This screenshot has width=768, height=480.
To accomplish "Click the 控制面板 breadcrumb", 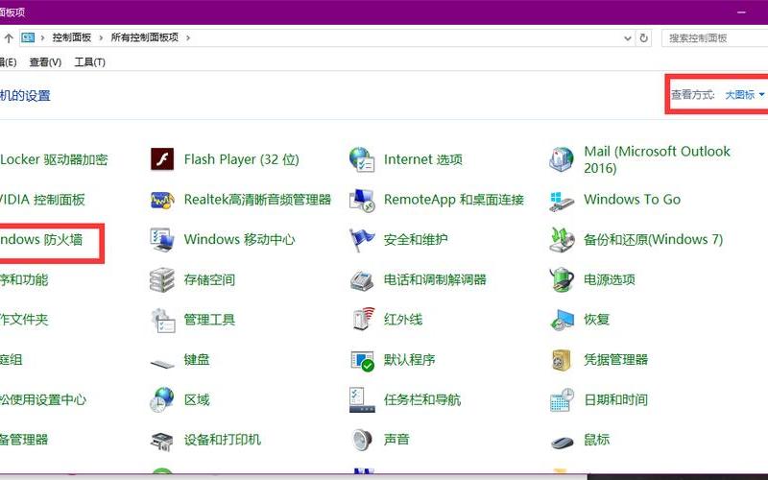I will [x=71, y=37].
